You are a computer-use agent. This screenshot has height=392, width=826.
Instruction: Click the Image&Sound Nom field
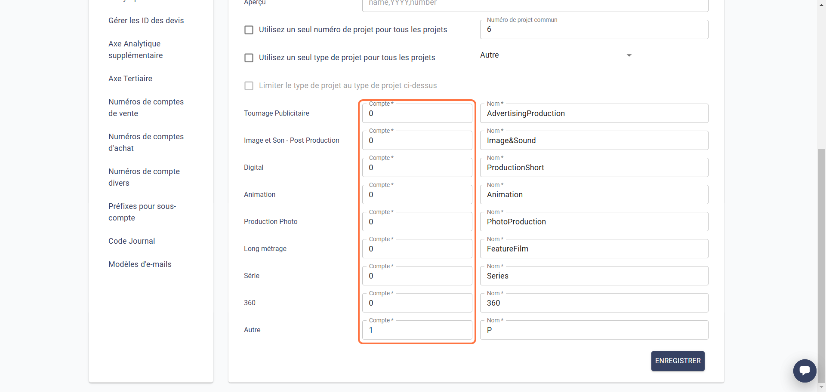point(594,141)
